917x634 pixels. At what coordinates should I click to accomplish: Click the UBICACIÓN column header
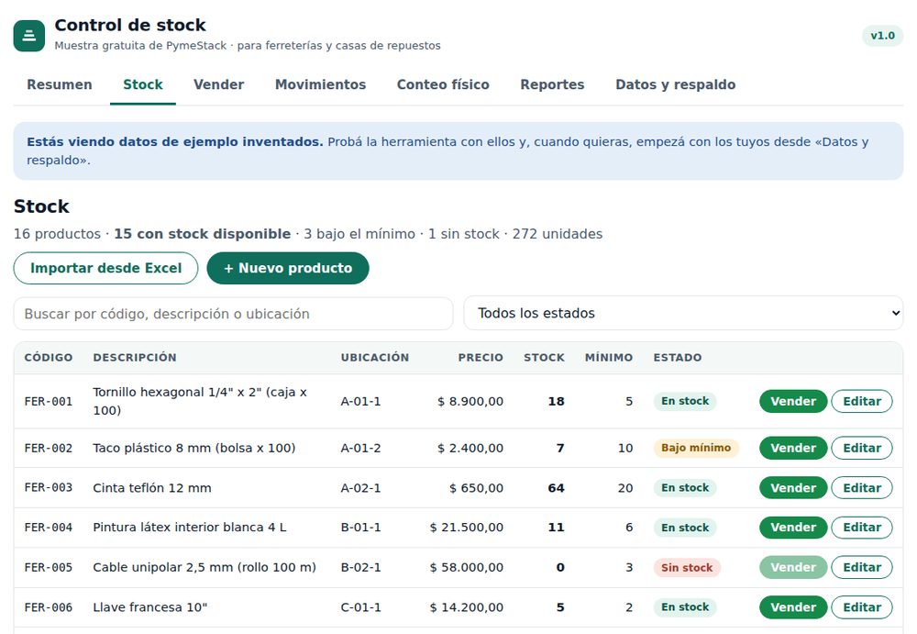pos(375,358)
